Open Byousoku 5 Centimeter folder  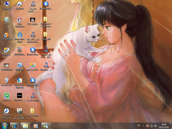pyautogui.click(x=46, y=22)
